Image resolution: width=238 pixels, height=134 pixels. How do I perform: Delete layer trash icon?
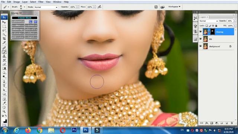(232, 123)
